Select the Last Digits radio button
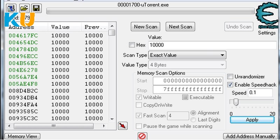 coord(193,120)
